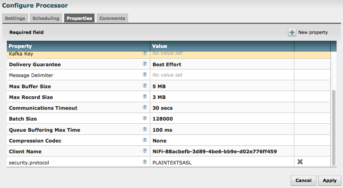This screenshot has width=343, height=188.
Task: Show help for Compression Codec property
Action: coord(145,141)
